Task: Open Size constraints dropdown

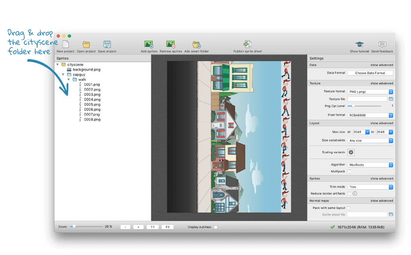Action: click(x=370, y=141)
